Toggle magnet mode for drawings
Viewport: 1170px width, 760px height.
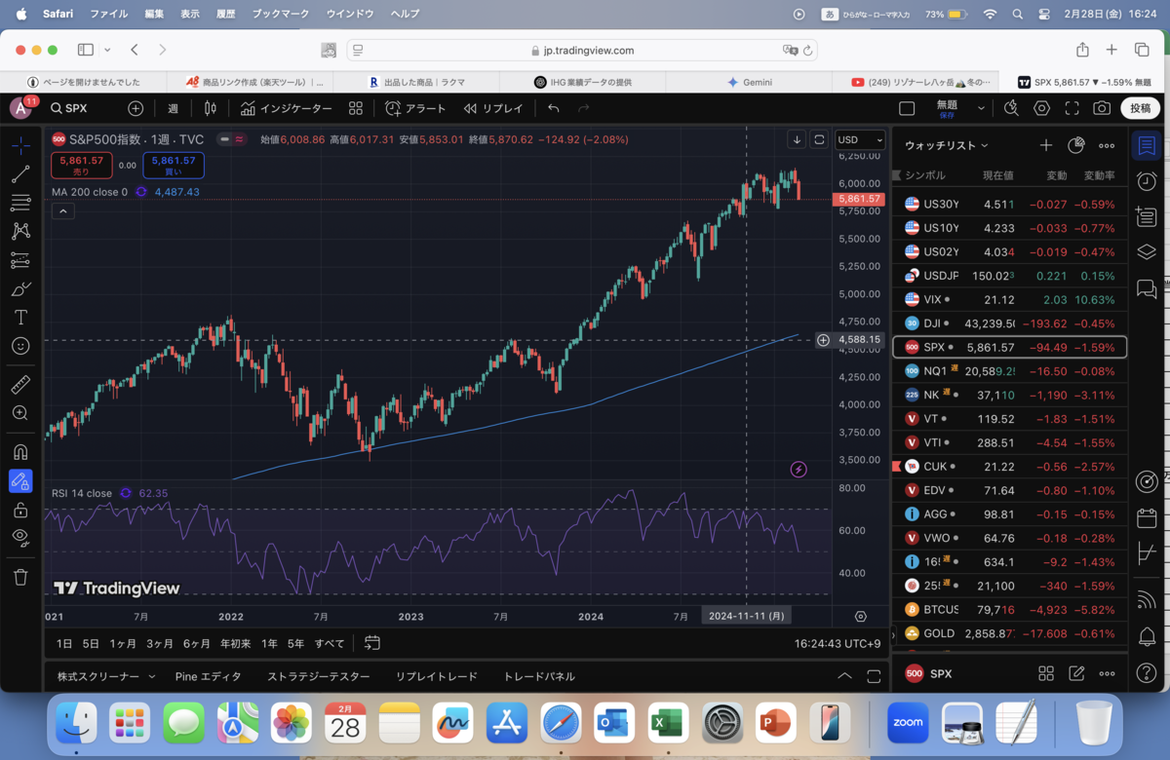pyautogui.click(x=20, y=452)
